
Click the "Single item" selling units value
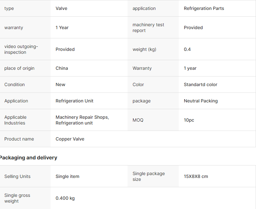(67, 176)
